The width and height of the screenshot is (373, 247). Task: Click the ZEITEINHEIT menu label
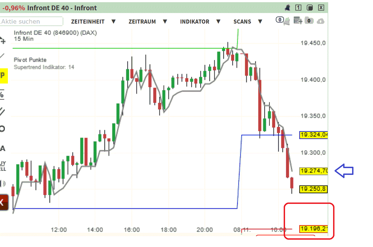(x=88, y=22)
